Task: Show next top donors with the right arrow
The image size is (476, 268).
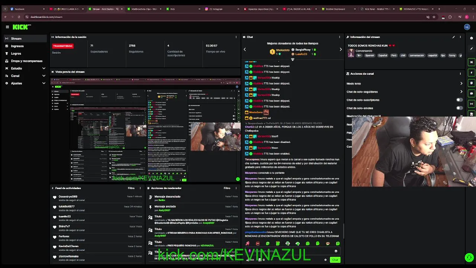Action: click(341, 49)
